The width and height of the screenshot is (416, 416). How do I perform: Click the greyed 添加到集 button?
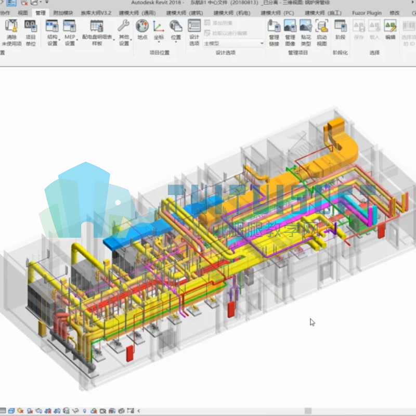click(x=218, y=23)
